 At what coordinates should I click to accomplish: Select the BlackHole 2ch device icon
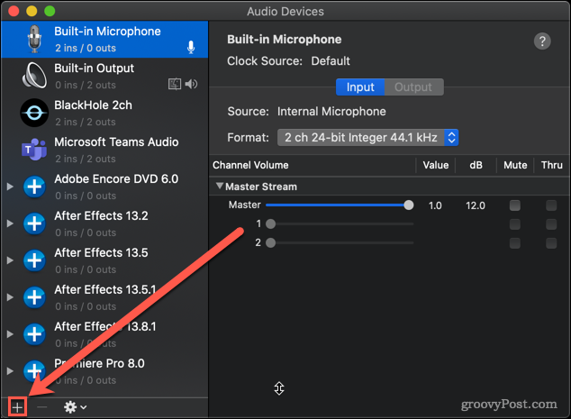click(x=34, y=113)
